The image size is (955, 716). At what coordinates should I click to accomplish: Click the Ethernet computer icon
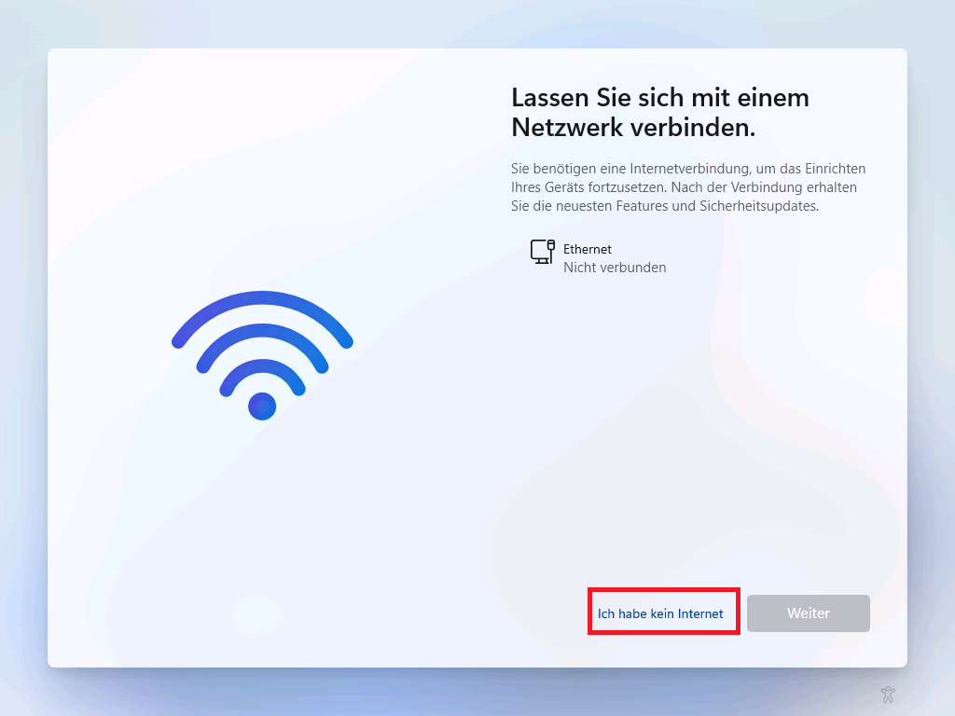[542, 252]
